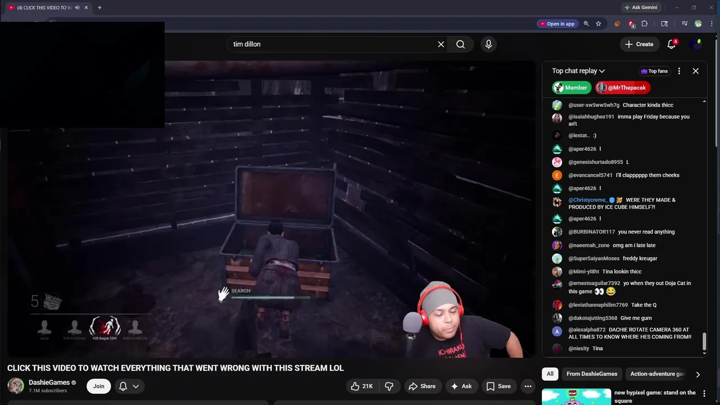Open the new hypixel game video thumbnail

coord(575,397)
